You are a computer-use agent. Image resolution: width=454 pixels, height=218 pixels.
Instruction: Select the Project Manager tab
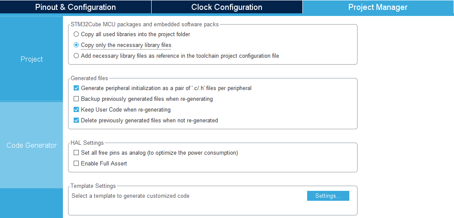click(x=378, y=7)
